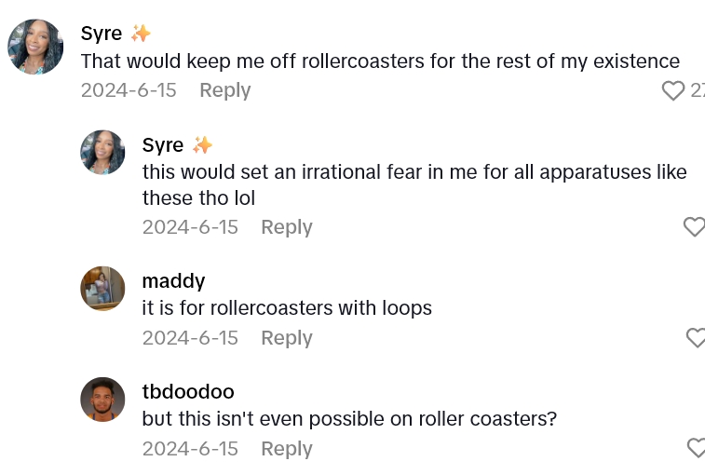
Task: Open Syre's username on top comment
Action: point(102,34)
